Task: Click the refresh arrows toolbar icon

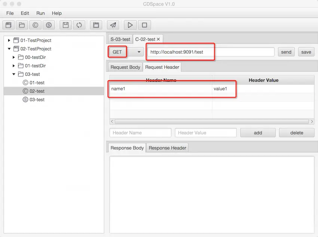Action: [x=79, y=25]
